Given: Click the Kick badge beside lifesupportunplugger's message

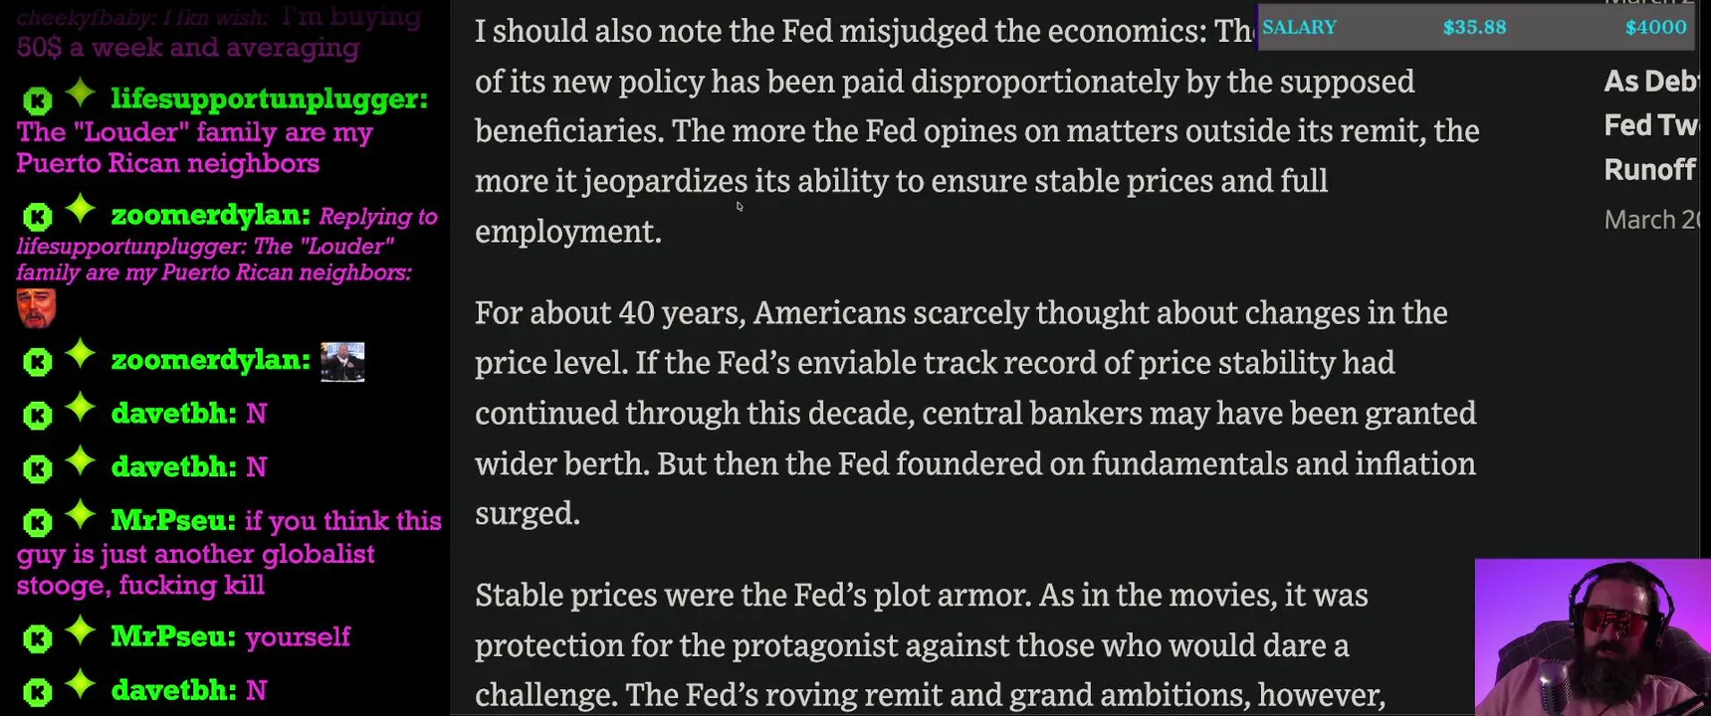Looking at the screenshot, I should (x=37, y=100).
